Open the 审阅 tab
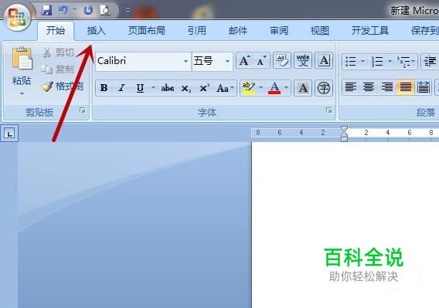Image resolution: width=439 pixels, height=308 pixels. (x=279, y=31)
